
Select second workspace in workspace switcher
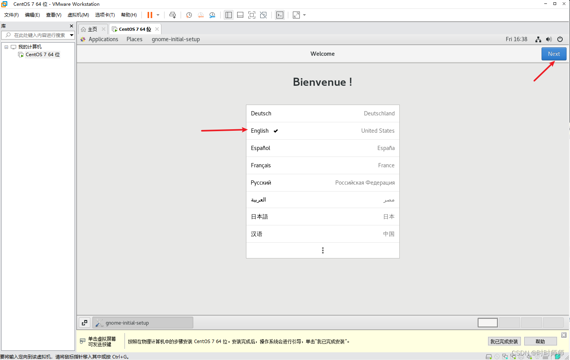(x=510, y=323)
